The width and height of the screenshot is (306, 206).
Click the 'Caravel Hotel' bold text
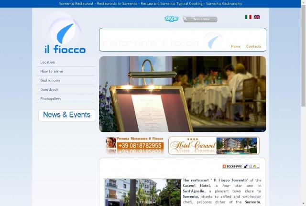point(197,186)
